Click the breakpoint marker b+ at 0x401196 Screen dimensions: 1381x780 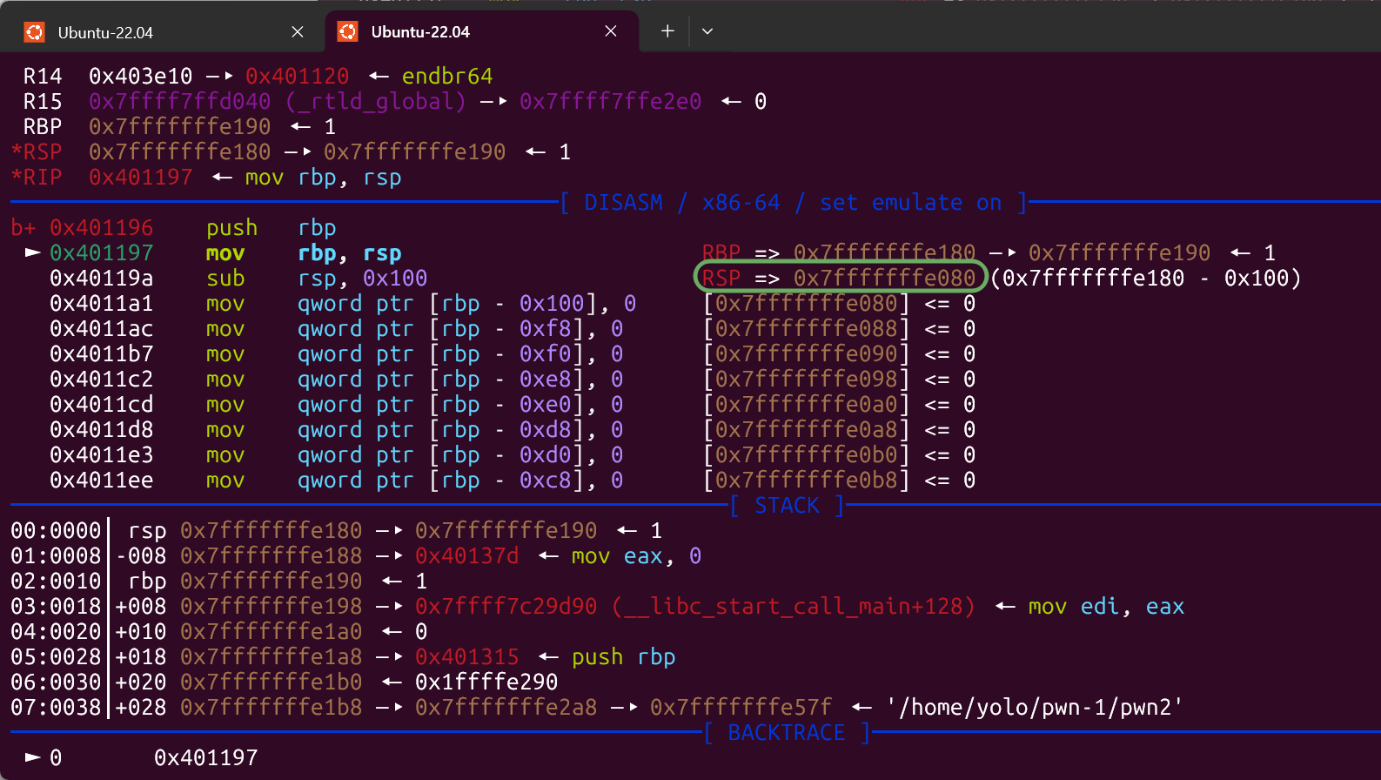pyautogui.click(x=23, y=227)
